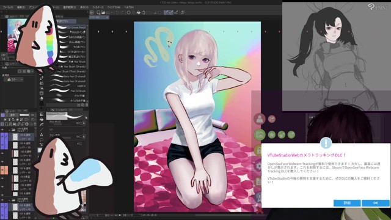Viewport: 391px width, 220px height.
Task: Toggle Snap to Special Ruler in command bar
Action: tap(171, 12)
